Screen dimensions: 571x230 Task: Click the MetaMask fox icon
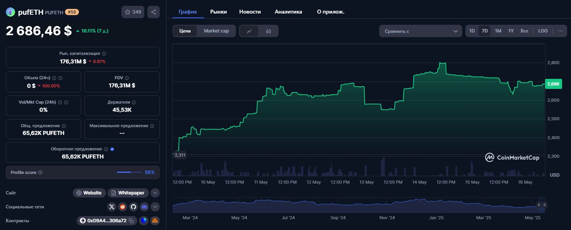click(x=155, y=221)
